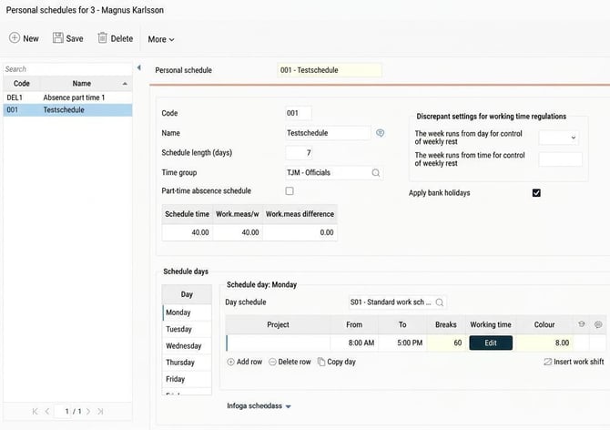Select Thursday in schedule days
The width and height of the screenshot is (610, 430).
(188, 363)
